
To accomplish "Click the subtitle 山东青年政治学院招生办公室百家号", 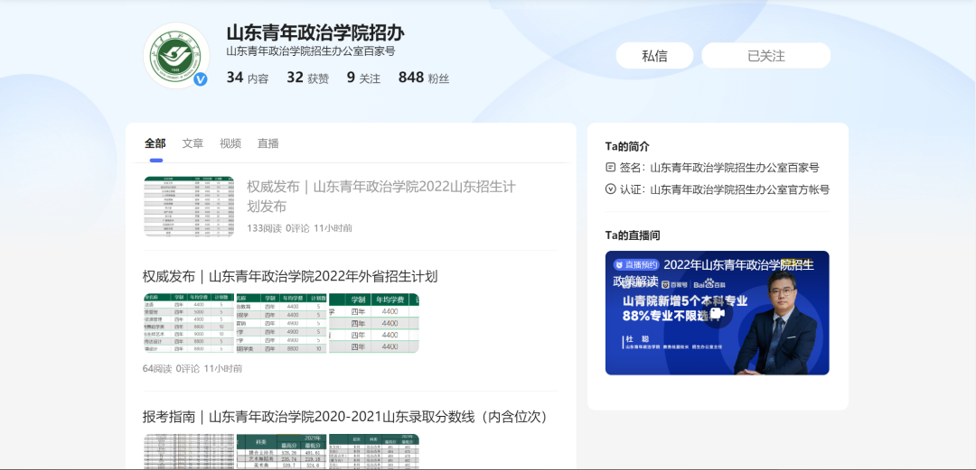I will pyautogui.click(x=311, y=51).
